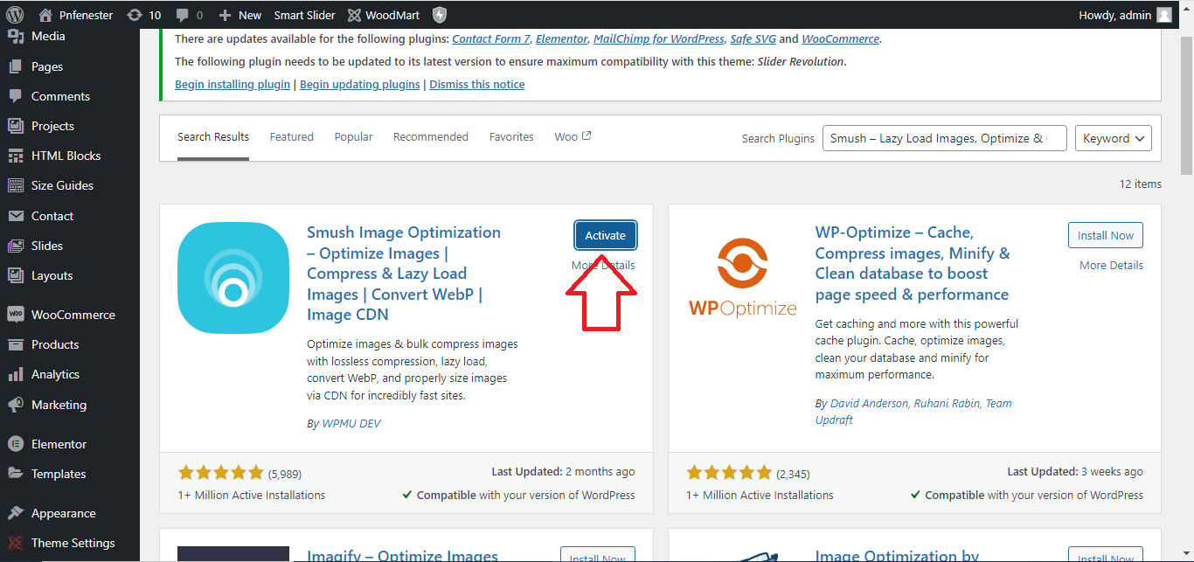Click the Smush plugin logo thumbnail
The width and height of the screenshot is (1194, 562).
click(233, 278)
